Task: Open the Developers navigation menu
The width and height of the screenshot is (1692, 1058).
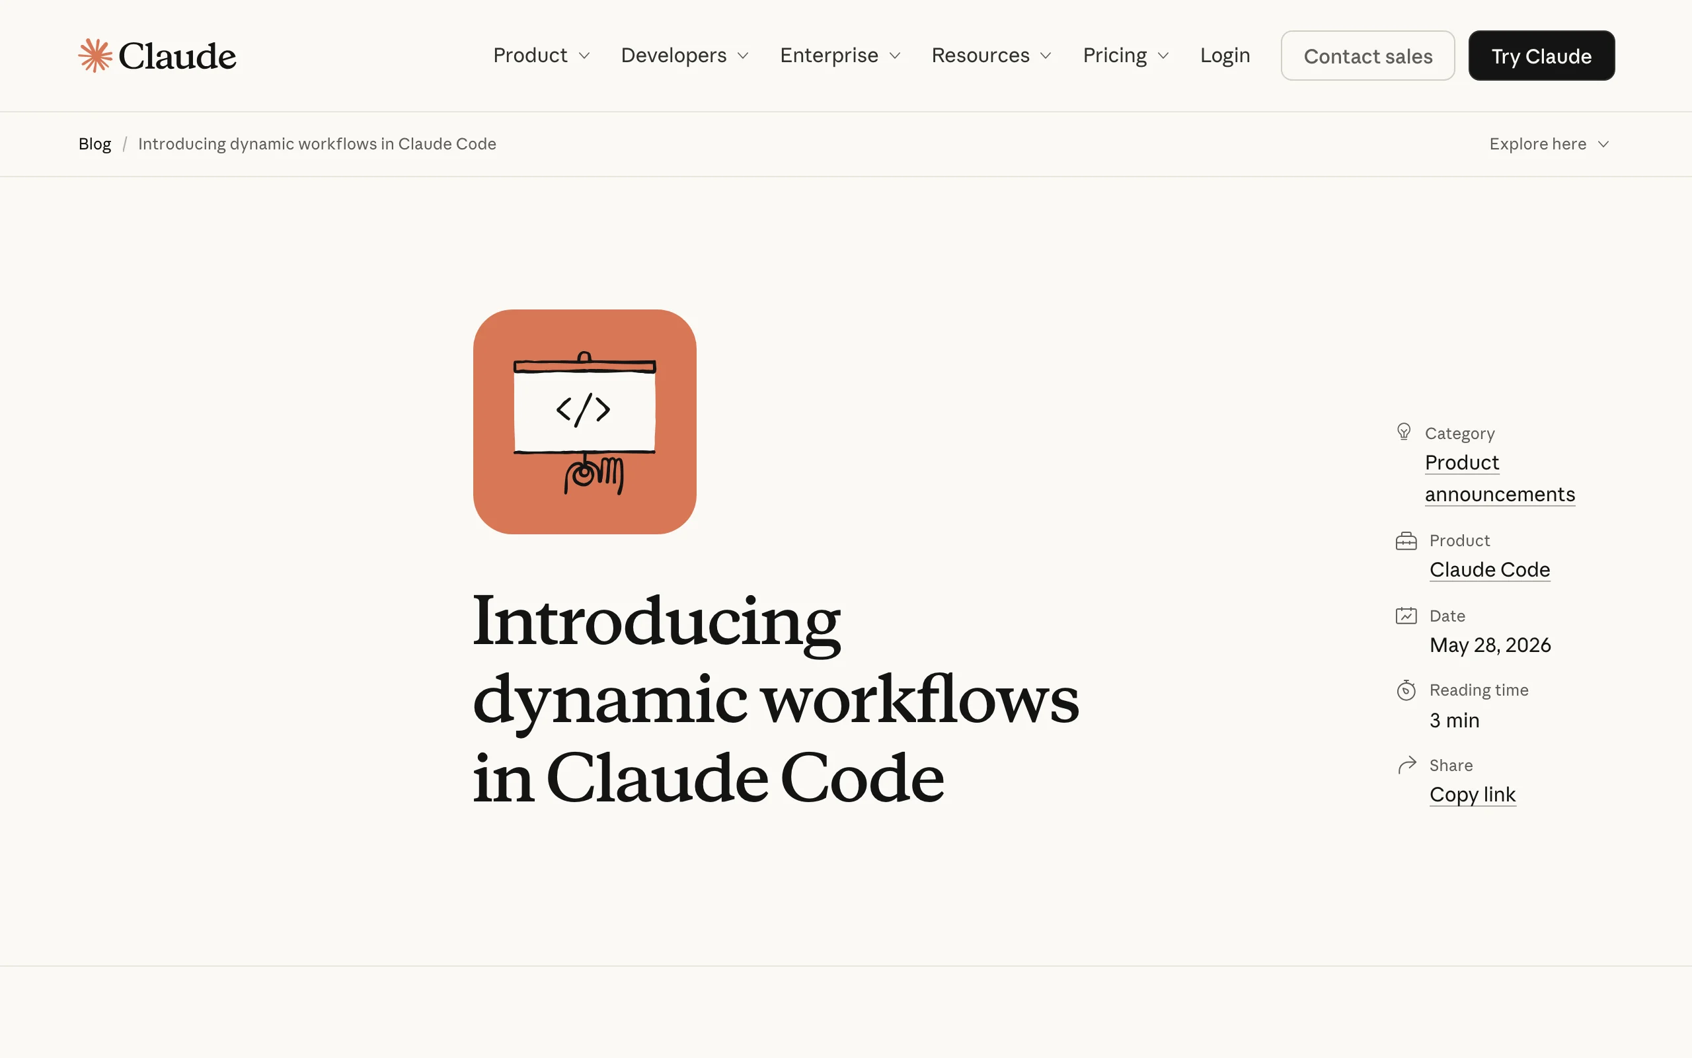Action: pos(685,56)
